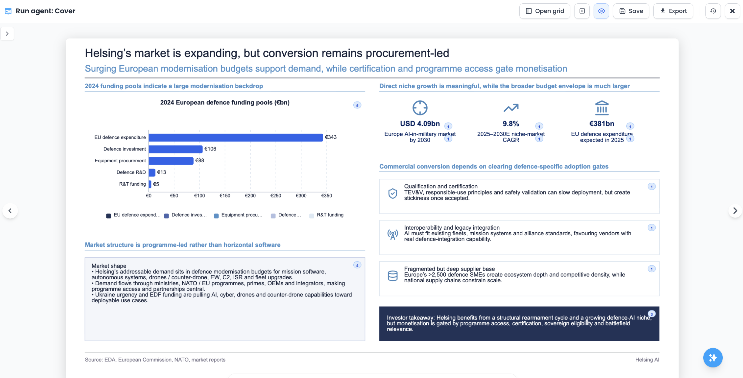Image resolution: width=743 pixels, height=378 pixels.
Task: Click chart title '2024 European defence funding pools (€bn)'
Action: (x=225, y=103)
